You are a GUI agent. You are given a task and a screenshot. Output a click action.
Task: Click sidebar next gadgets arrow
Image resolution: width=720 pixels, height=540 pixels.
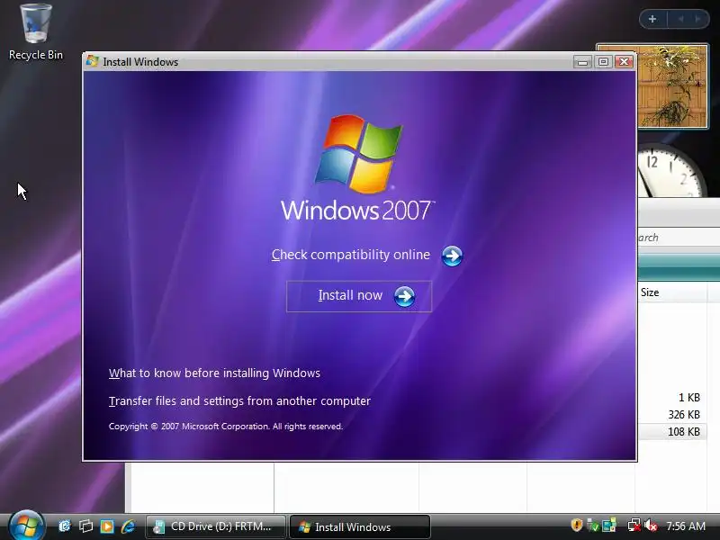(x=698, y=19)
